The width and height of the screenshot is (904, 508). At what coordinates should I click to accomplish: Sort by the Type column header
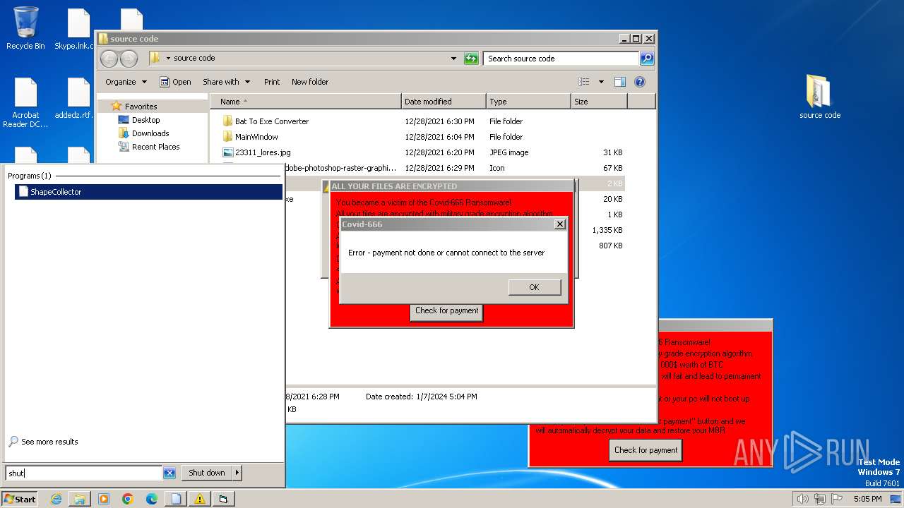[528, 102]
